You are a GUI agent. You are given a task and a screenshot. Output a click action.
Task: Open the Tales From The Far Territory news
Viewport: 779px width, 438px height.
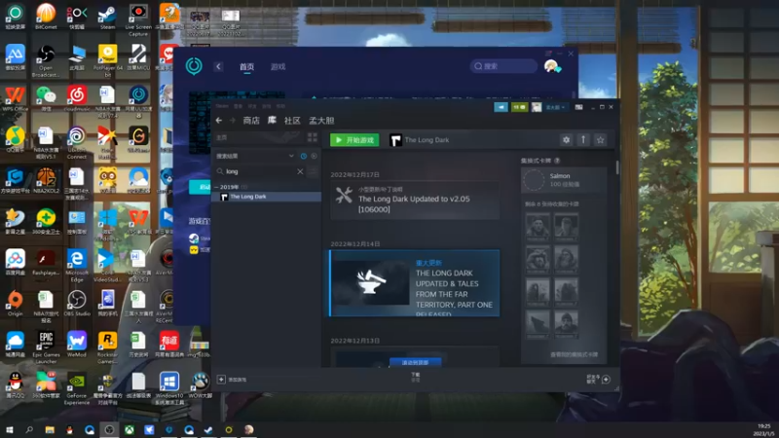415,283
